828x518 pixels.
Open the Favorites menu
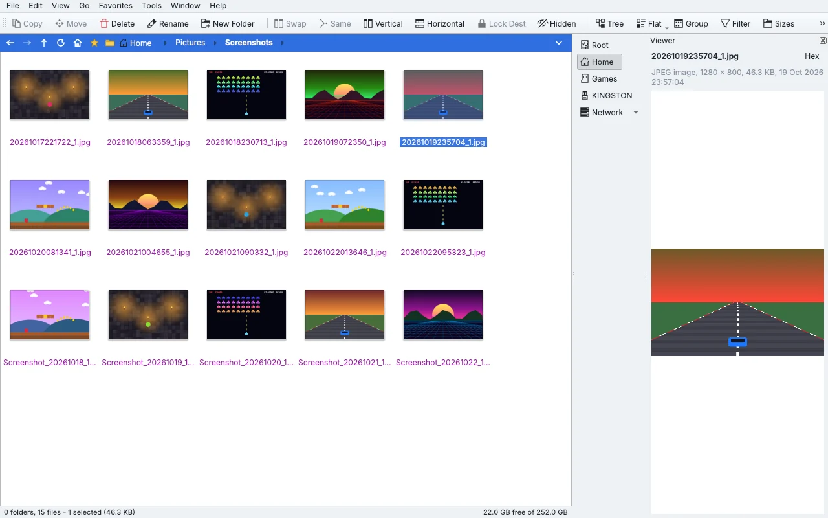tap(116, 6)
